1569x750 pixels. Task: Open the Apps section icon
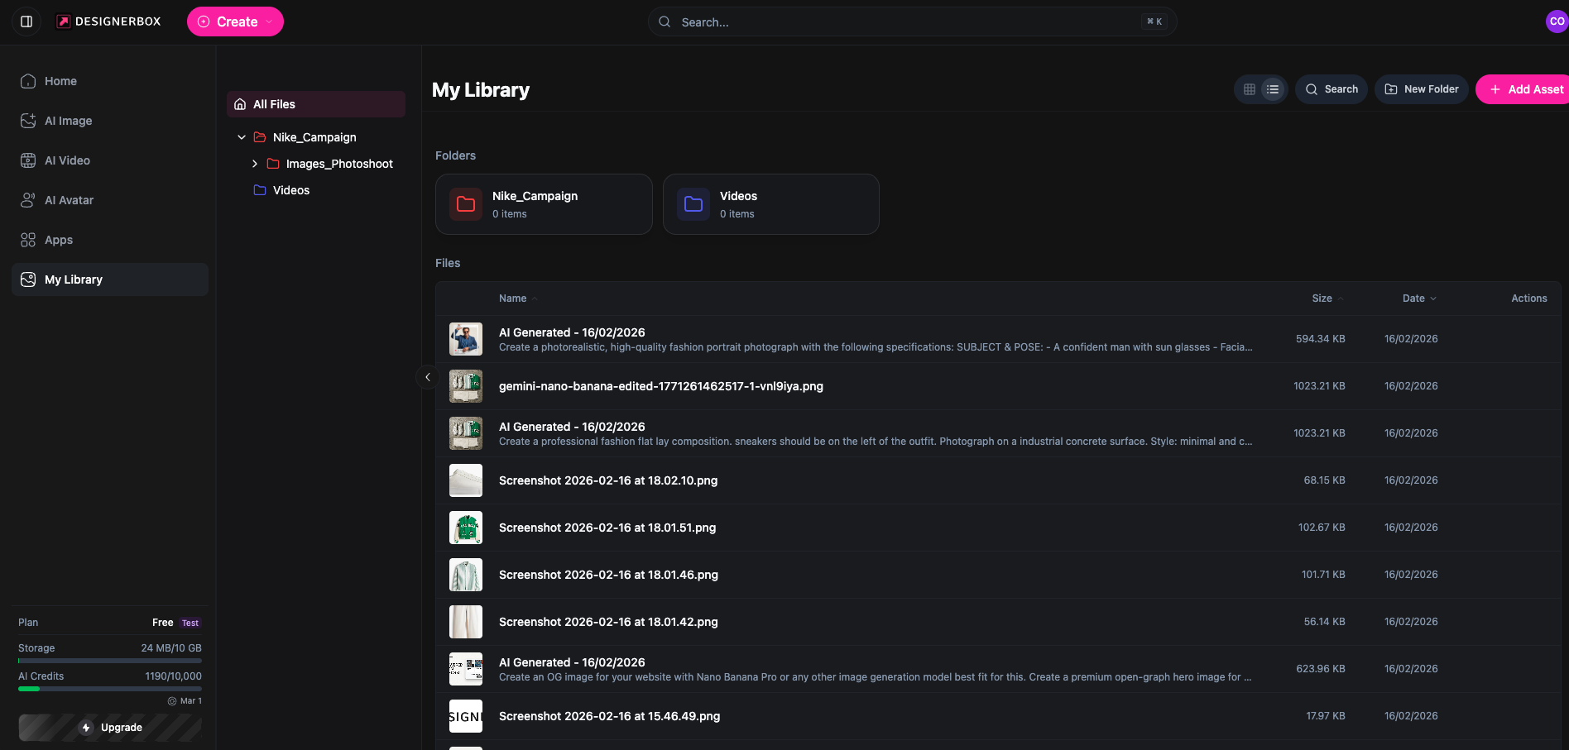[27, 240]
